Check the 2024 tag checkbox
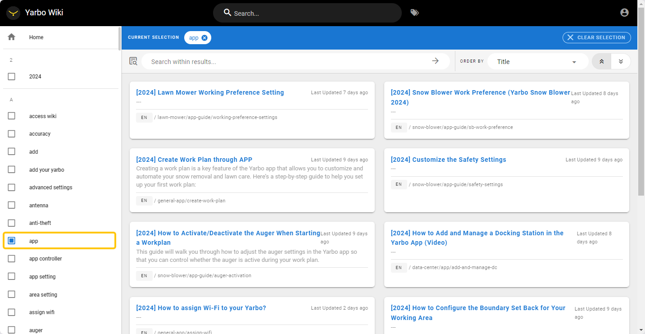The image size is (645, 334). pyautogui.click(x=12, y=77)
